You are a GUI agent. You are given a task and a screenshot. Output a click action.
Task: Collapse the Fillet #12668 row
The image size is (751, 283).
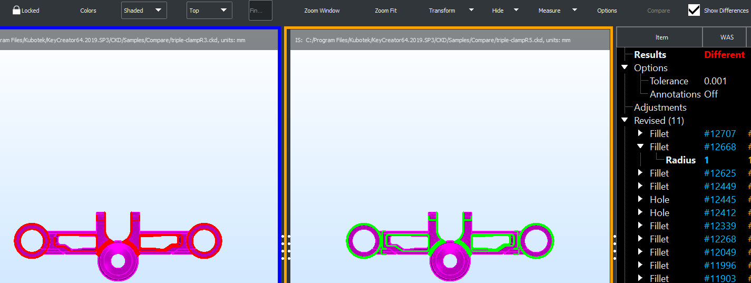(x=640, y=147)
